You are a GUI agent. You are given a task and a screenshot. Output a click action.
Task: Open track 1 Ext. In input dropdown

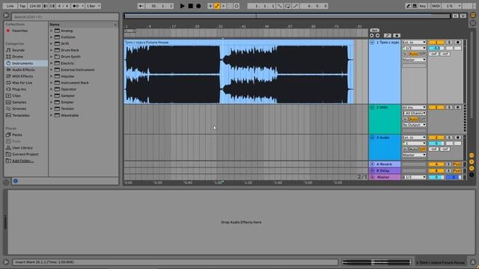click(x=414, y=43)
